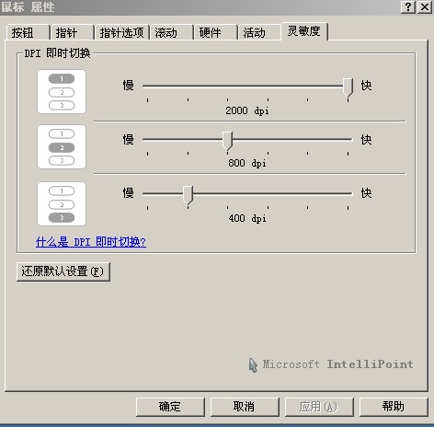Click the DPI level 3 indicator icon
This screenshot has width=434, height=427.
[62, 204]
